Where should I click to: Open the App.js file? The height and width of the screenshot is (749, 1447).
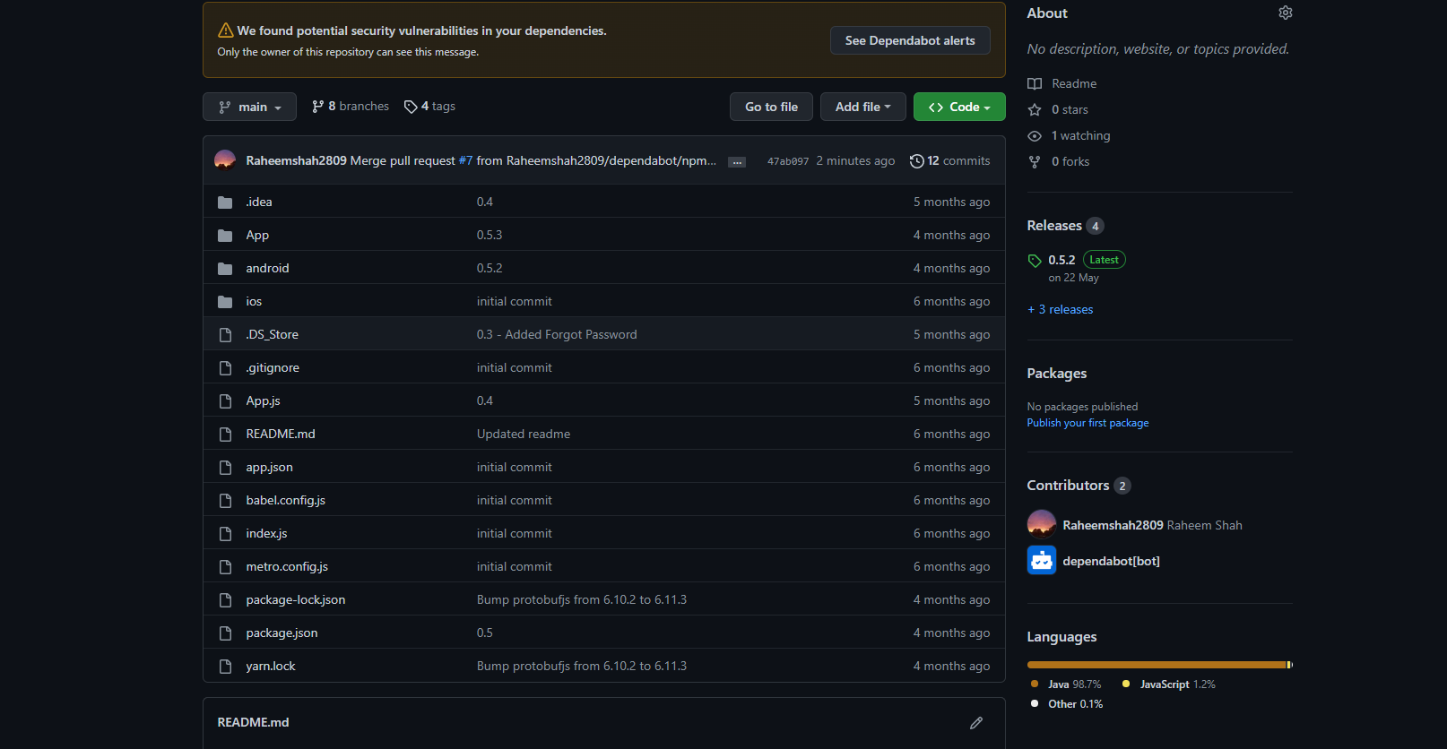[264, 400]
